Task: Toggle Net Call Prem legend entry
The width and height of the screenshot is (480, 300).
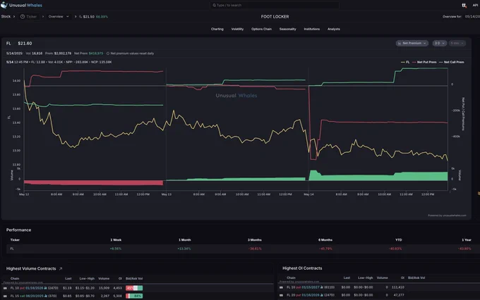Action: 452,62
